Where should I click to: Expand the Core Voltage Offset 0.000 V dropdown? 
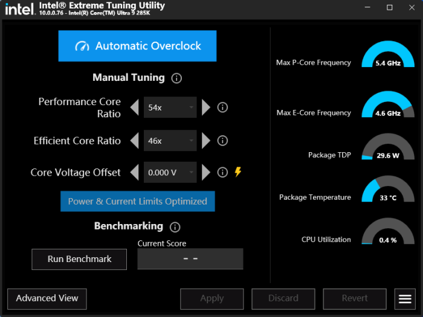click(x=170, y=173)
